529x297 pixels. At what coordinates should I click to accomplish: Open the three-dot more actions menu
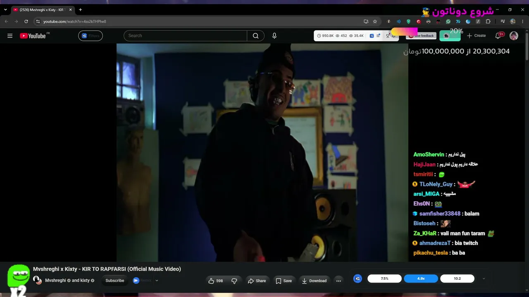pyautogui.click(x=338, y=281)
